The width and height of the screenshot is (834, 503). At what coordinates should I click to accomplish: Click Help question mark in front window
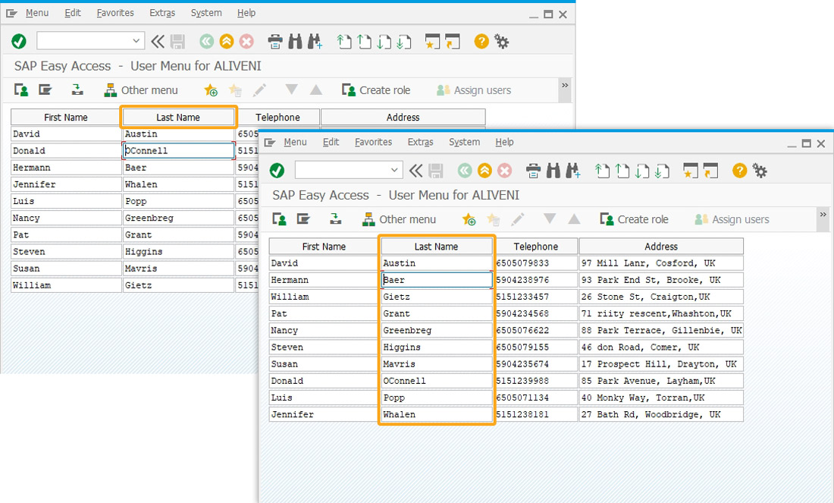(739, 171)
